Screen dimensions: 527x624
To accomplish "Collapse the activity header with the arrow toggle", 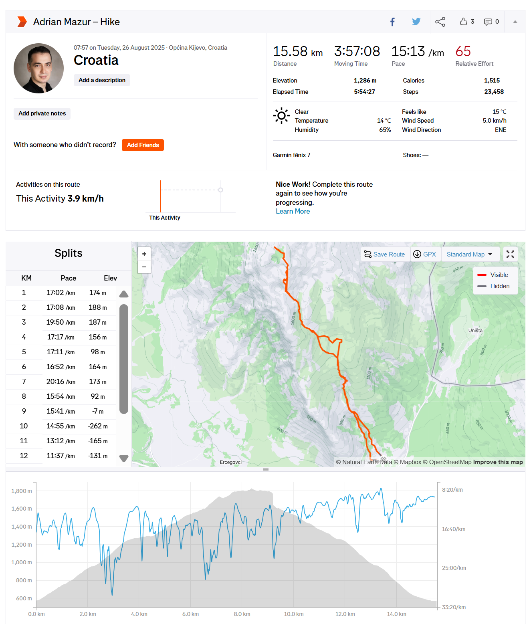I will coord(515,22).
